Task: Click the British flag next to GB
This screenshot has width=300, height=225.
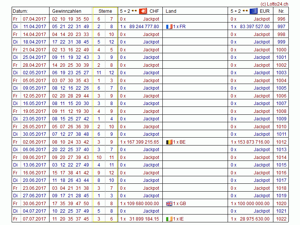Action: click(169, 204)
